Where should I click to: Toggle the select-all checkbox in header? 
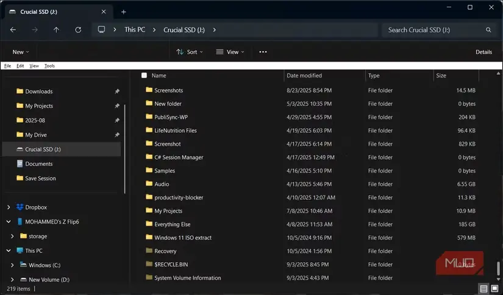(144, 76)
